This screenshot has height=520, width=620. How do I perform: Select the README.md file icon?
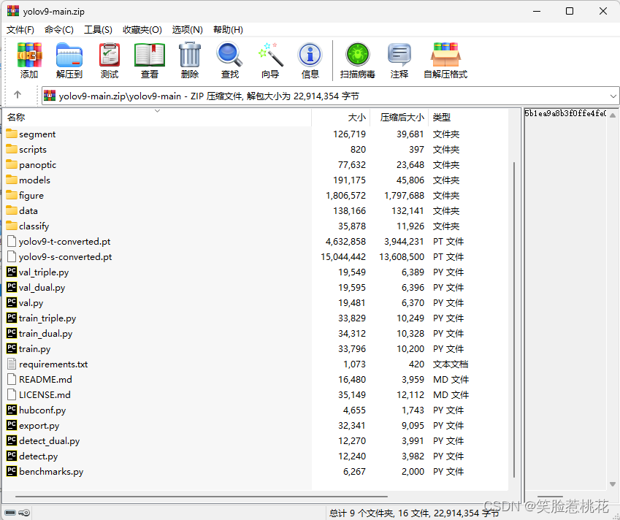12,379
